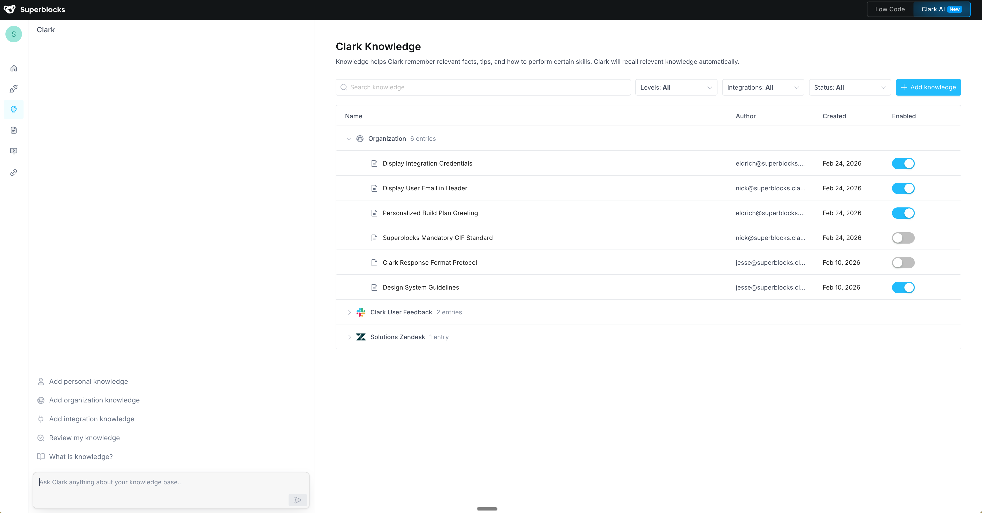The height and width of the screenshot is (513, 982).
Task: Click the Superblocks koala logo
Action: 10,9
